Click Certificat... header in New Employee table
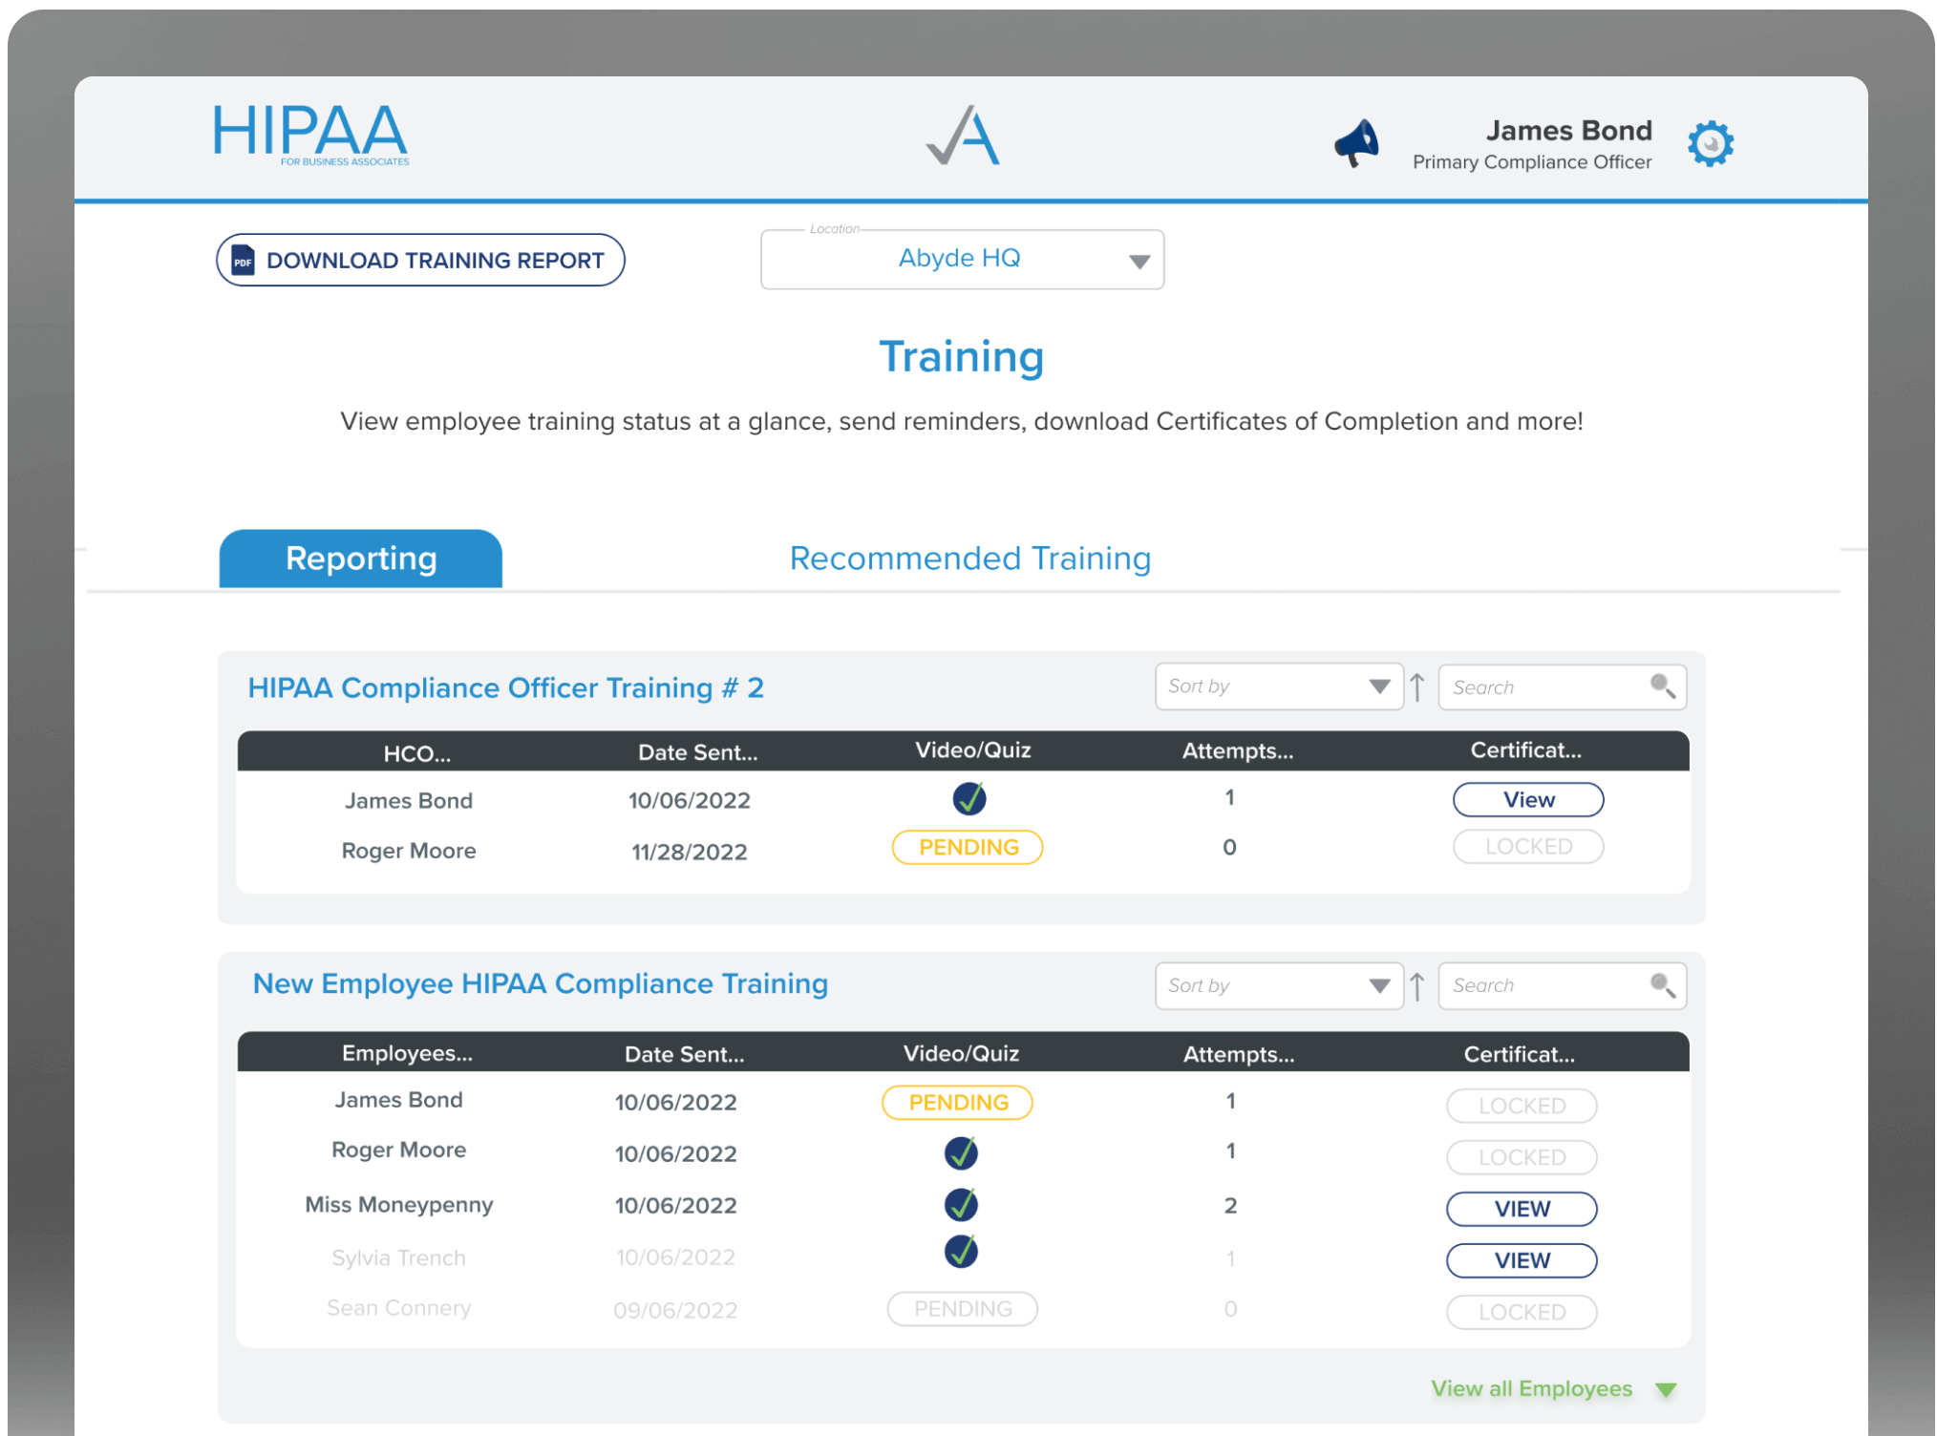The height and width of the screenshot is (1436, 1937). tap(1519, 1054)
